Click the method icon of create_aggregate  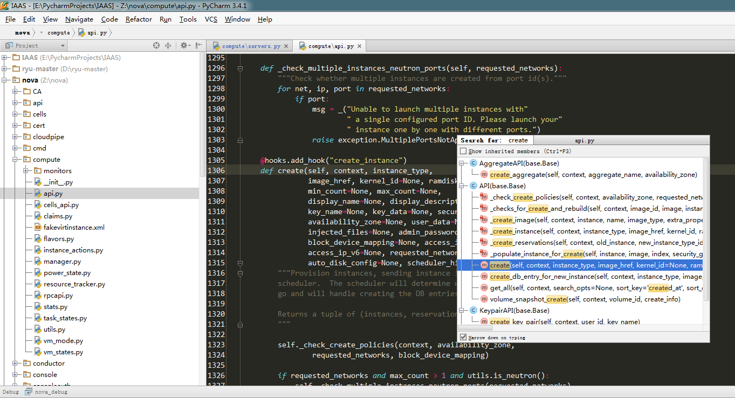pos(484,174)
